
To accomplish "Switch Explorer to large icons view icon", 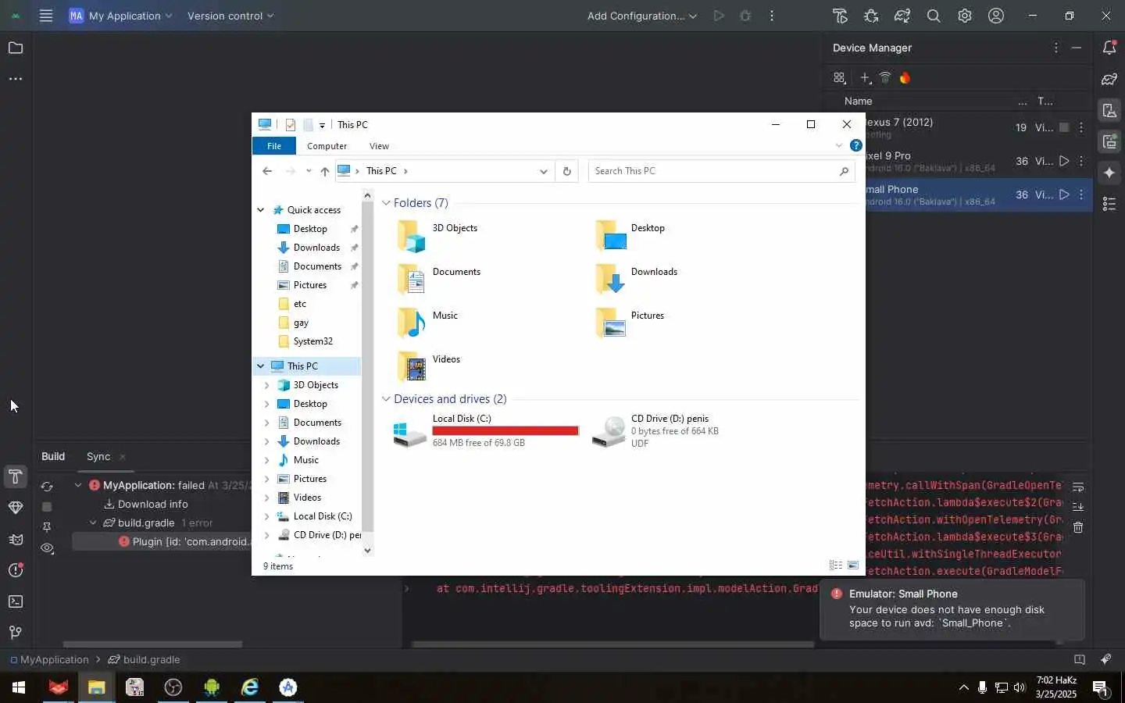I will pos(853,566).
